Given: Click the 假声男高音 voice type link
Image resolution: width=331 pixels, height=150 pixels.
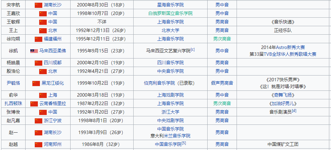Looking at the screenshot, I should click(x=222, y=83).
